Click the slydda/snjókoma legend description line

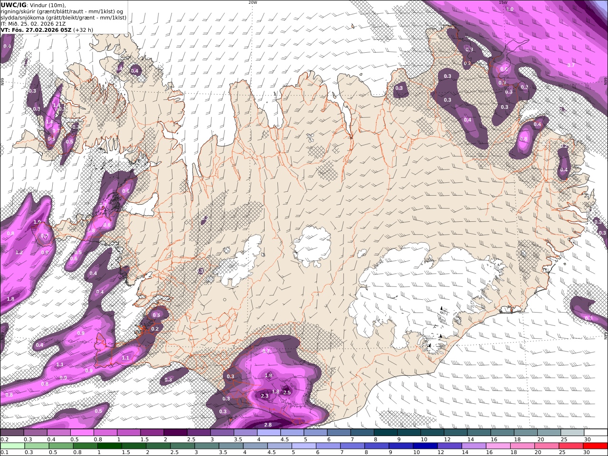coord(63,18)
